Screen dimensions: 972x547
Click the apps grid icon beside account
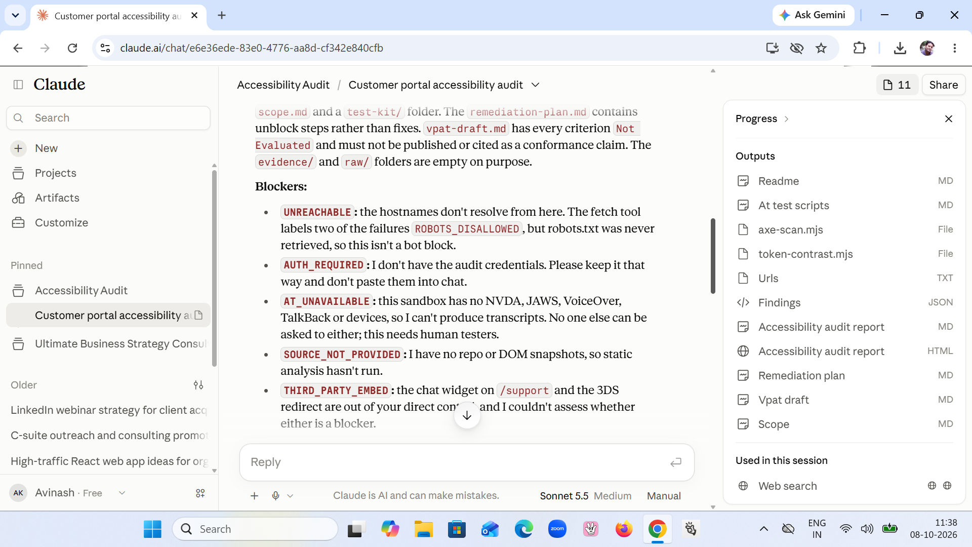click(200, 493)
